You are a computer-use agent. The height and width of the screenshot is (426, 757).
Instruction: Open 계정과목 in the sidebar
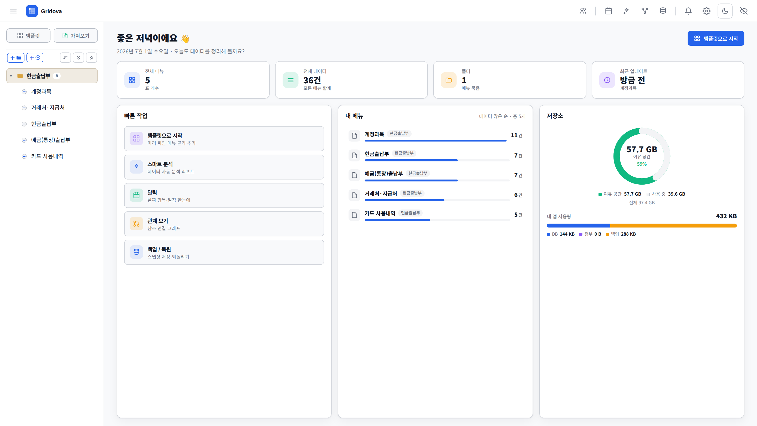point(41,92)
